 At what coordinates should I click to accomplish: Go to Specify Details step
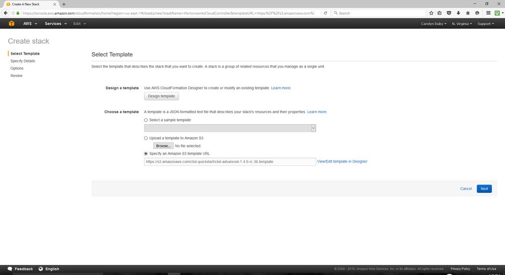point(23,61)
